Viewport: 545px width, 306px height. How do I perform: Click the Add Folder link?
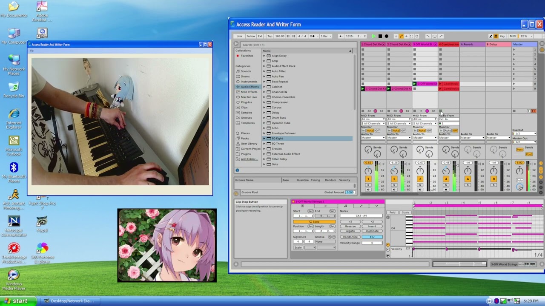pyautogui.click(x=249, y=159)
